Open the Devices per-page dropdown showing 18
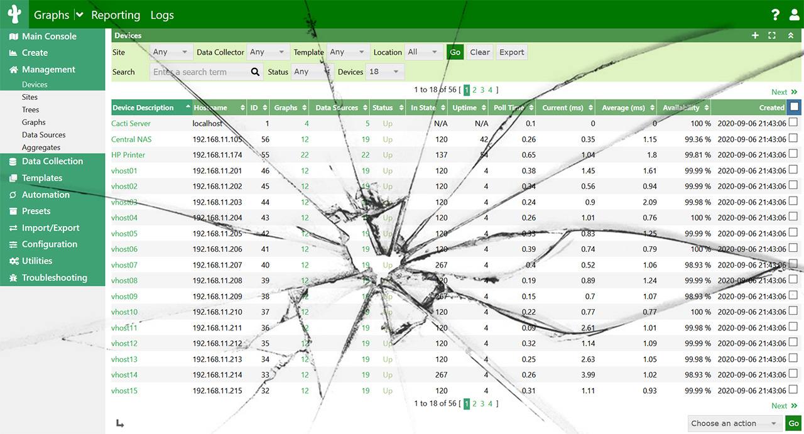This screenshot has width=804, height=434. tap(386, 72)
